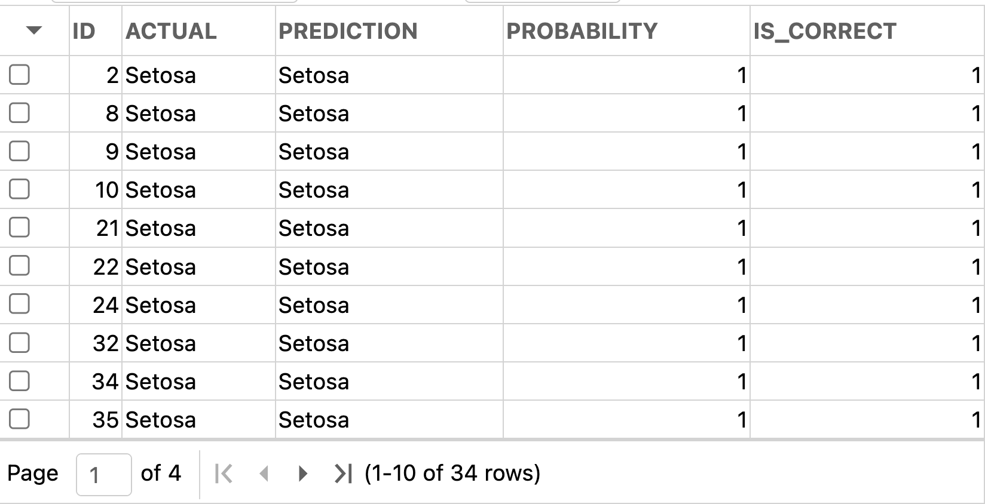Sort by the IS_CORRECT column header

pyautogui.click(x=825, y=31)
